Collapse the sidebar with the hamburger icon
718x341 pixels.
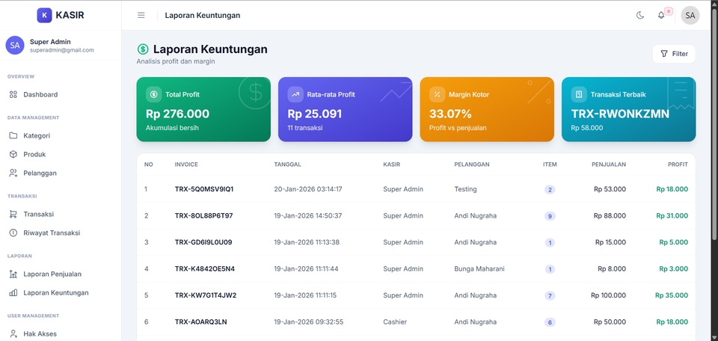pyautogui.click(x=141, y=15)
